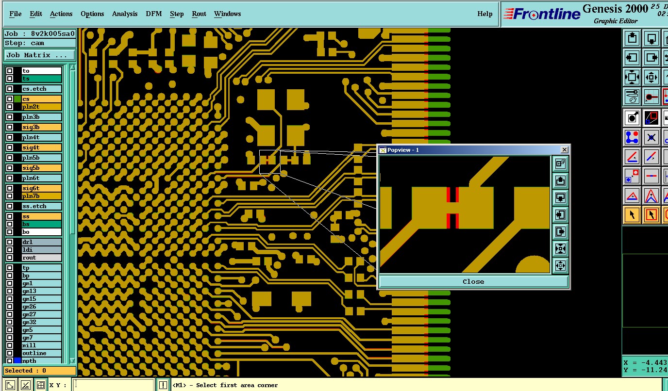
Task: Select the 'gm13' layer name
Action: coord(42,291)
